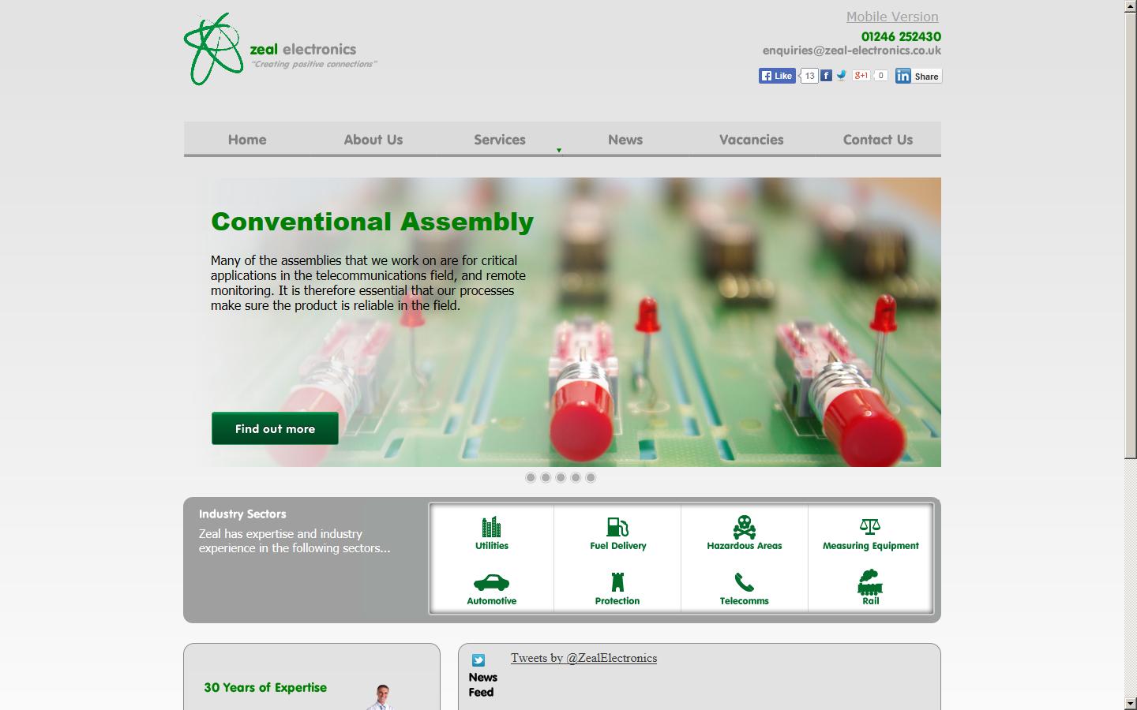Select the first slideshow dot indicator
The width and height of the screenshot is (1137, 710).
click(x=531, y=477)
